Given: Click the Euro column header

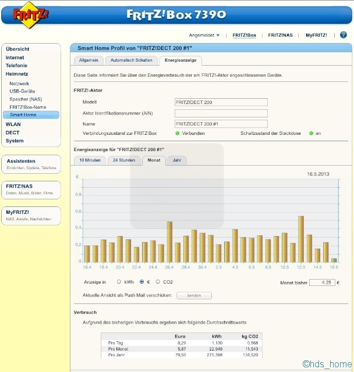Looking at the screenshot, I should (x=180, y=337).
